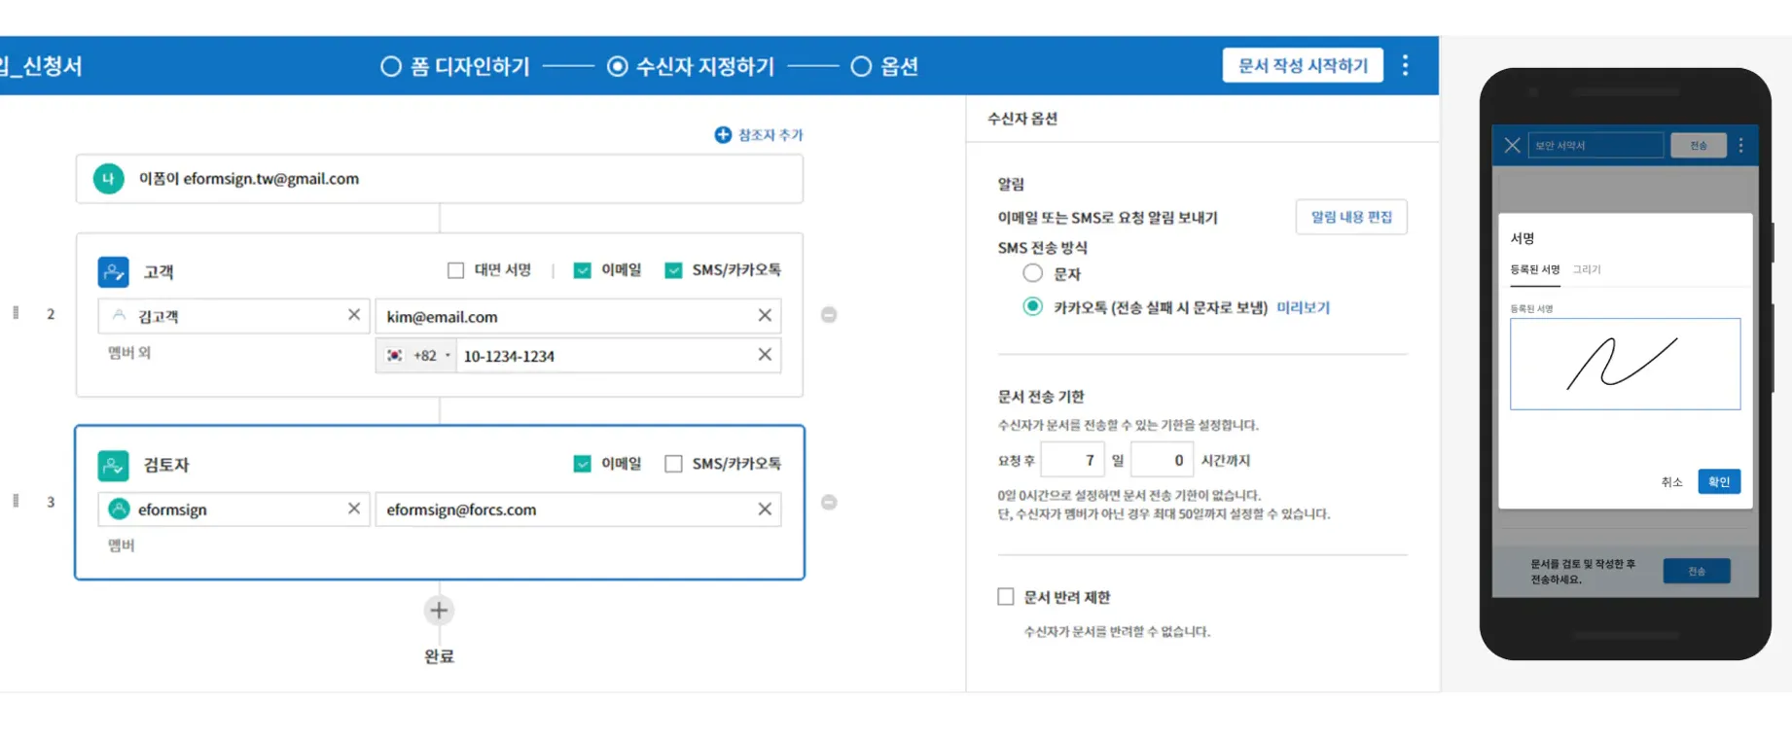Toggle the 대면 서명 checkbox
Image resolution: width=1792 pixels, height=738 pixels.
[455, 270]
